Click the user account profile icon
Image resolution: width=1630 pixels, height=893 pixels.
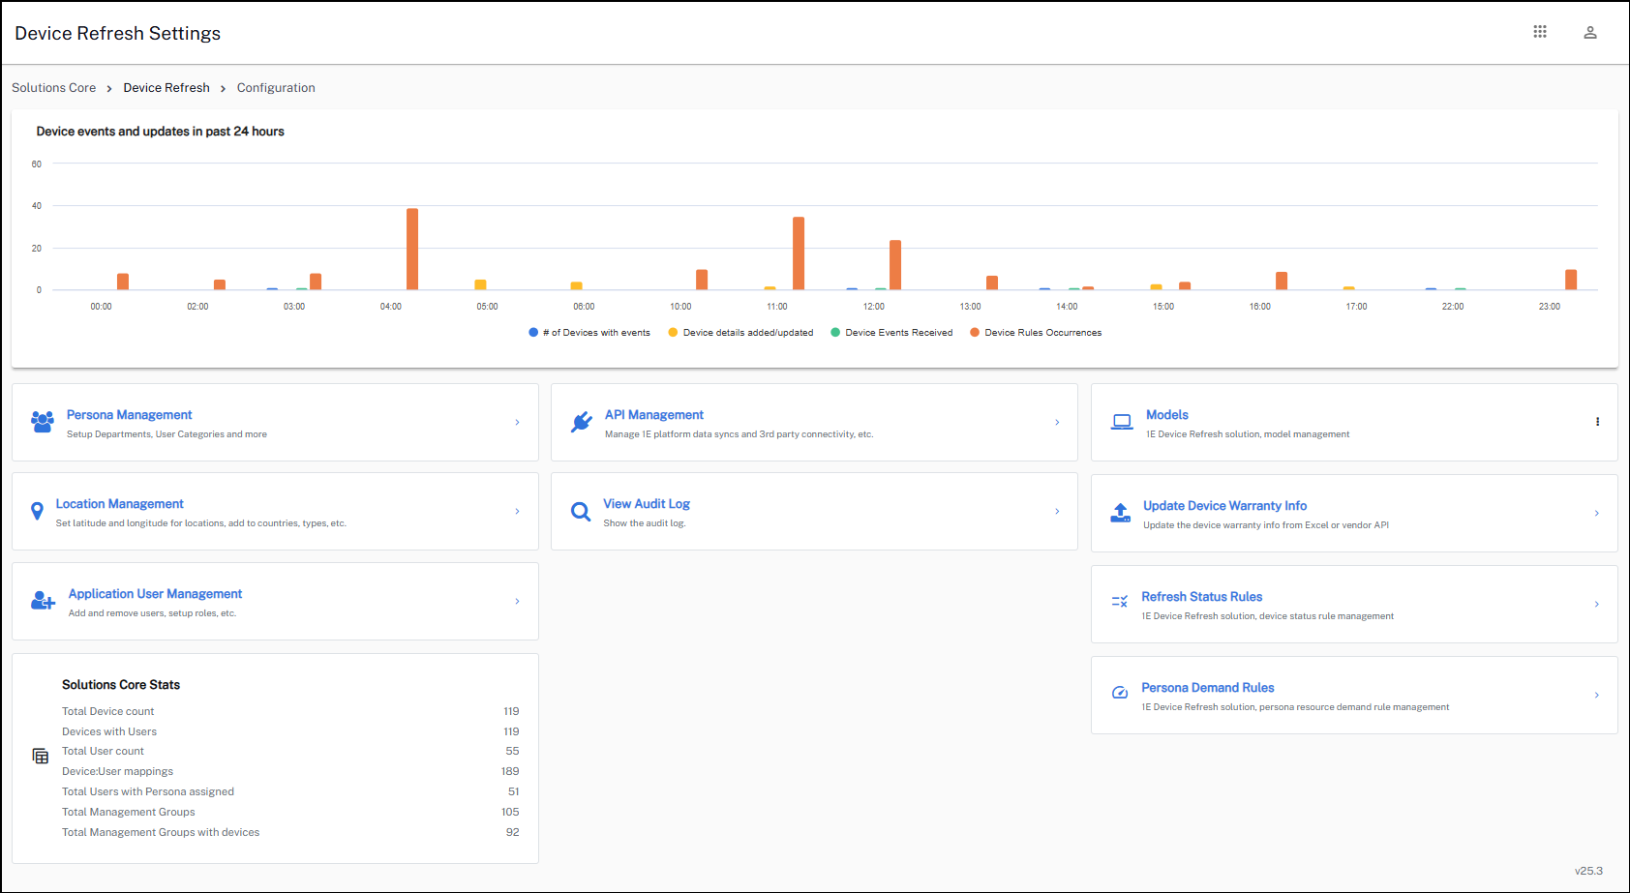click(x=1589, y=32)
